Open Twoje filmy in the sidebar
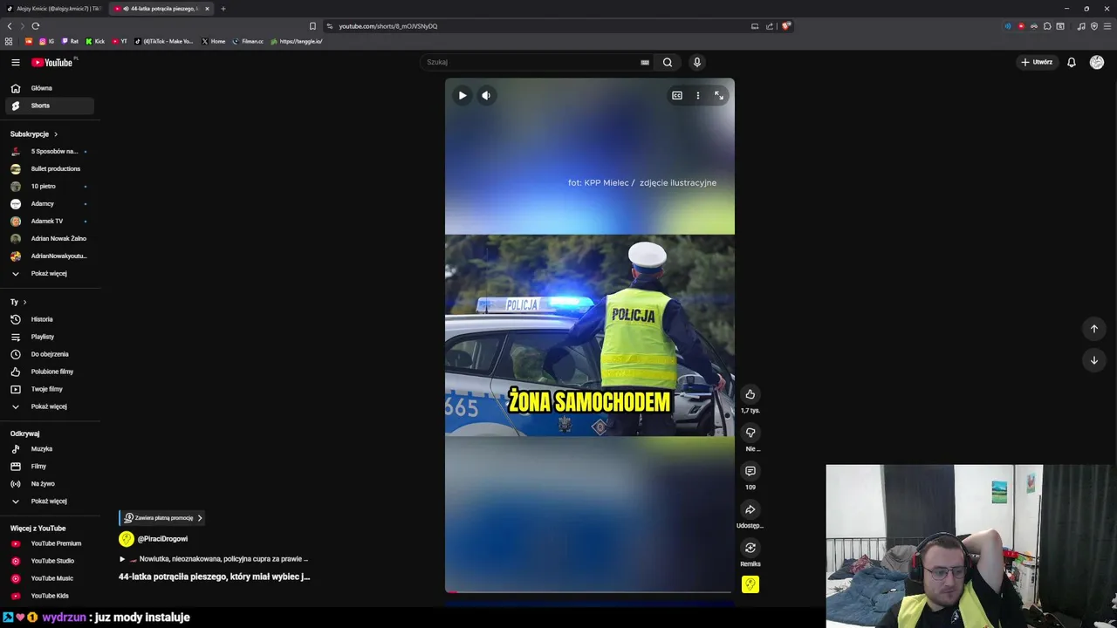 click(50, 389)
